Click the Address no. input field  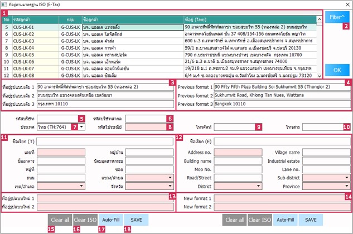click(x=238, y=152)
